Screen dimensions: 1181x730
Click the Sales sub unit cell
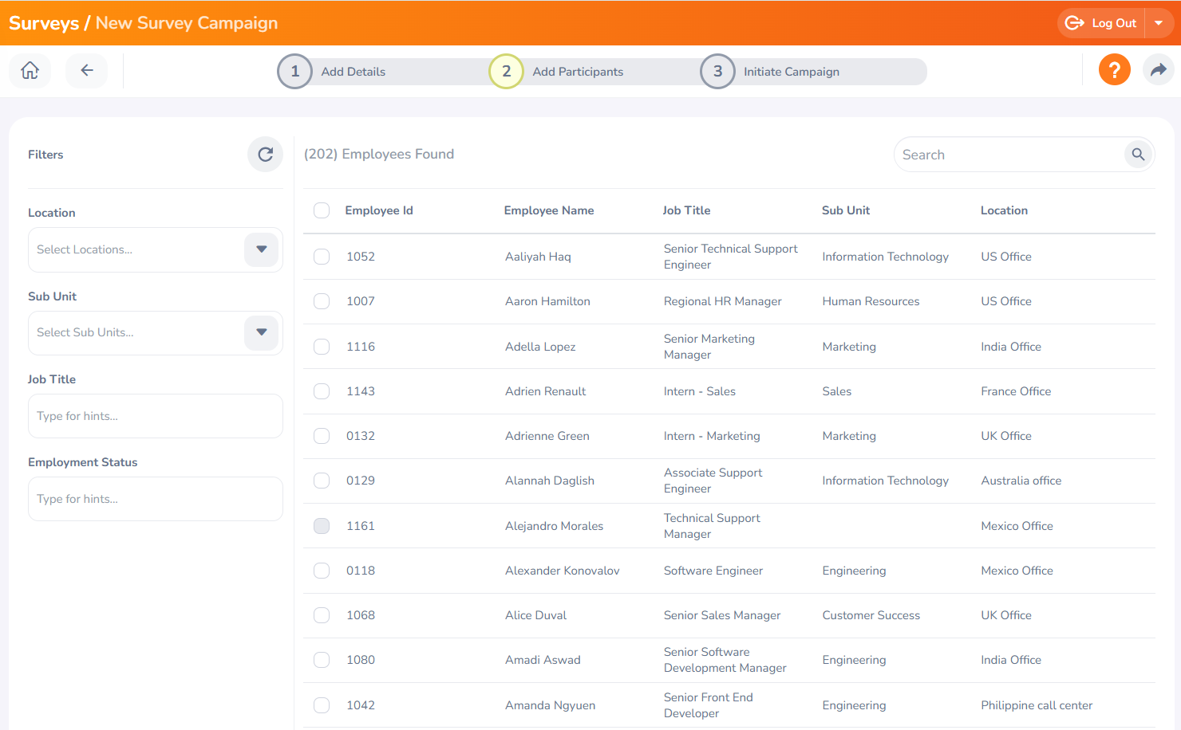tap(837, 391)
